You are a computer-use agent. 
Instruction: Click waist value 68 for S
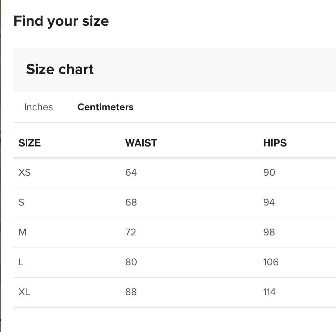coord(131,202)
